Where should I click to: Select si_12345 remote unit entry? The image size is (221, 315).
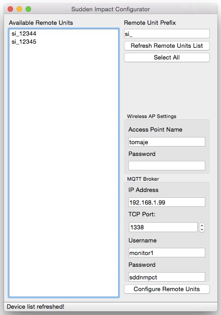coord(24,41)
